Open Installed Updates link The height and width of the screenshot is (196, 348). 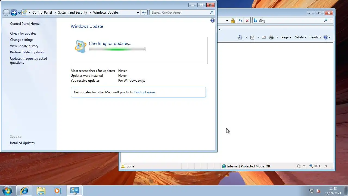point(22,143)
